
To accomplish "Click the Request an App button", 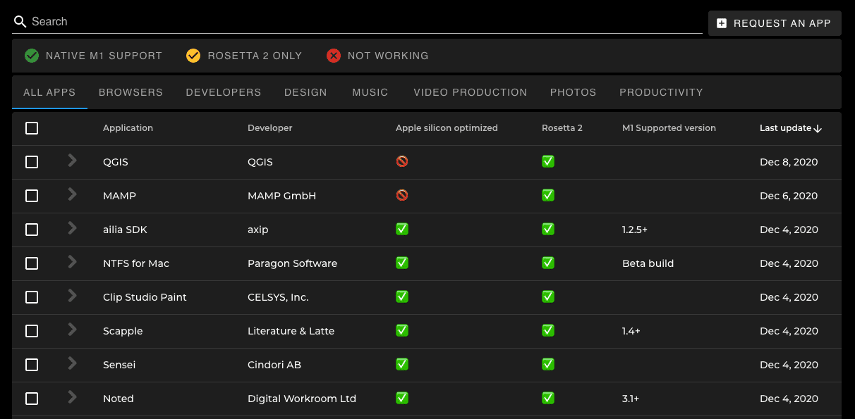I will (x=775, y=23).
